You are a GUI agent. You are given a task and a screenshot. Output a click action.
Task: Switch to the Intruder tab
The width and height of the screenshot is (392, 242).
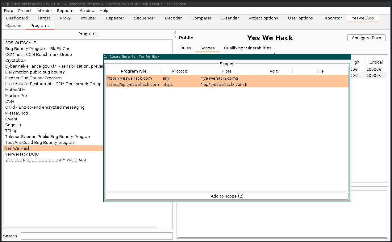89,18
